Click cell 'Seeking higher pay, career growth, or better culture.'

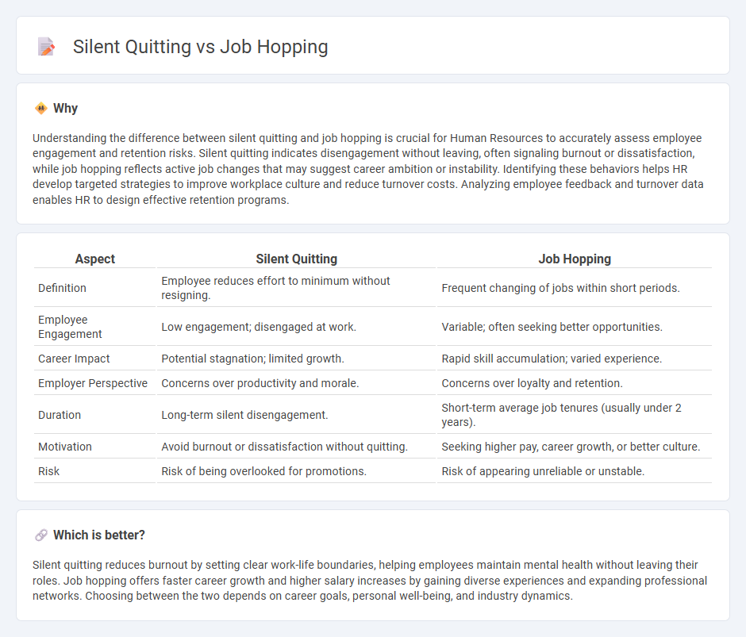coord(575,447)
